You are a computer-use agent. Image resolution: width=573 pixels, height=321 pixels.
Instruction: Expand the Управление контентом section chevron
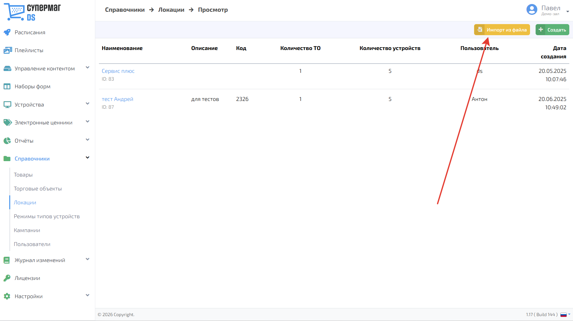88,68
